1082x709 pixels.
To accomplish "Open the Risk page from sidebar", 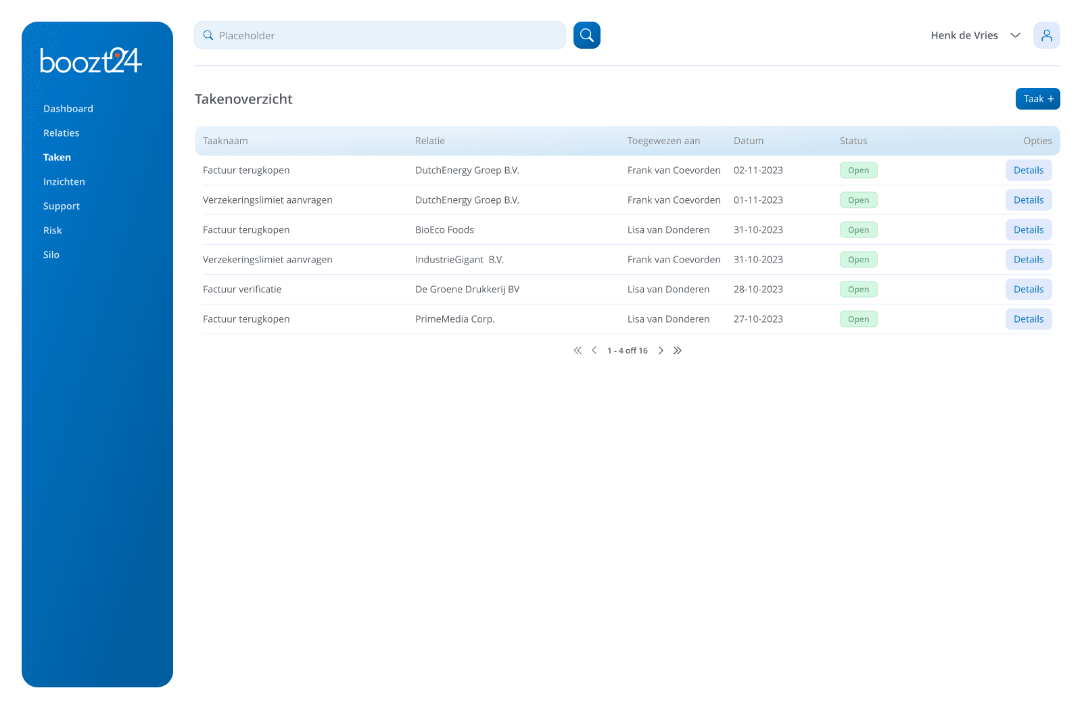I will (53, 231).
